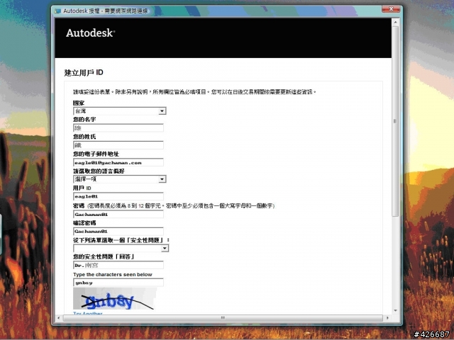Click the 您的姓氏 last name field

(118, 144)
